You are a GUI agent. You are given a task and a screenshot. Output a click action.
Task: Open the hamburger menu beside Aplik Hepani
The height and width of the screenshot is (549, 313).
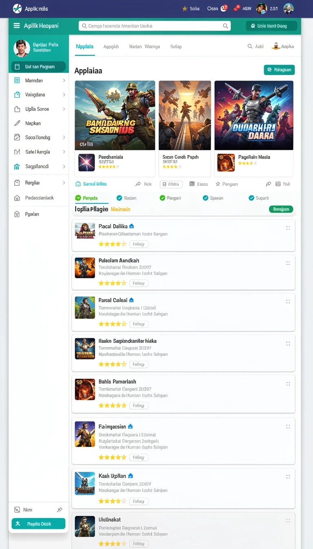[17, 26]
